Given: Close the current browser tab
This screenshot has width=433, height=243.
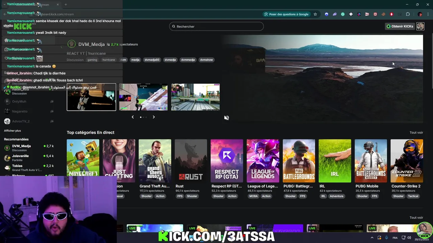Looking at the screenshot, I should (x=58, y=4).
